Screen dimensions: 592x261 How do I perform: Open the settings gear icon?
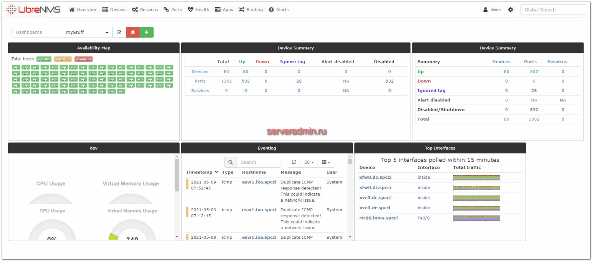tap(511, 10)
